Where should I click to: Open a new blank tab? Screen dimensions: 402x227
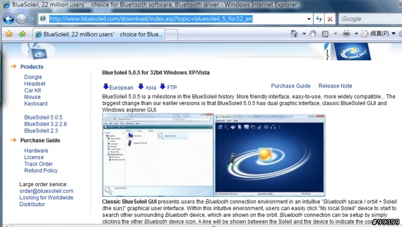pyautogui.click(x=171, y=35)
